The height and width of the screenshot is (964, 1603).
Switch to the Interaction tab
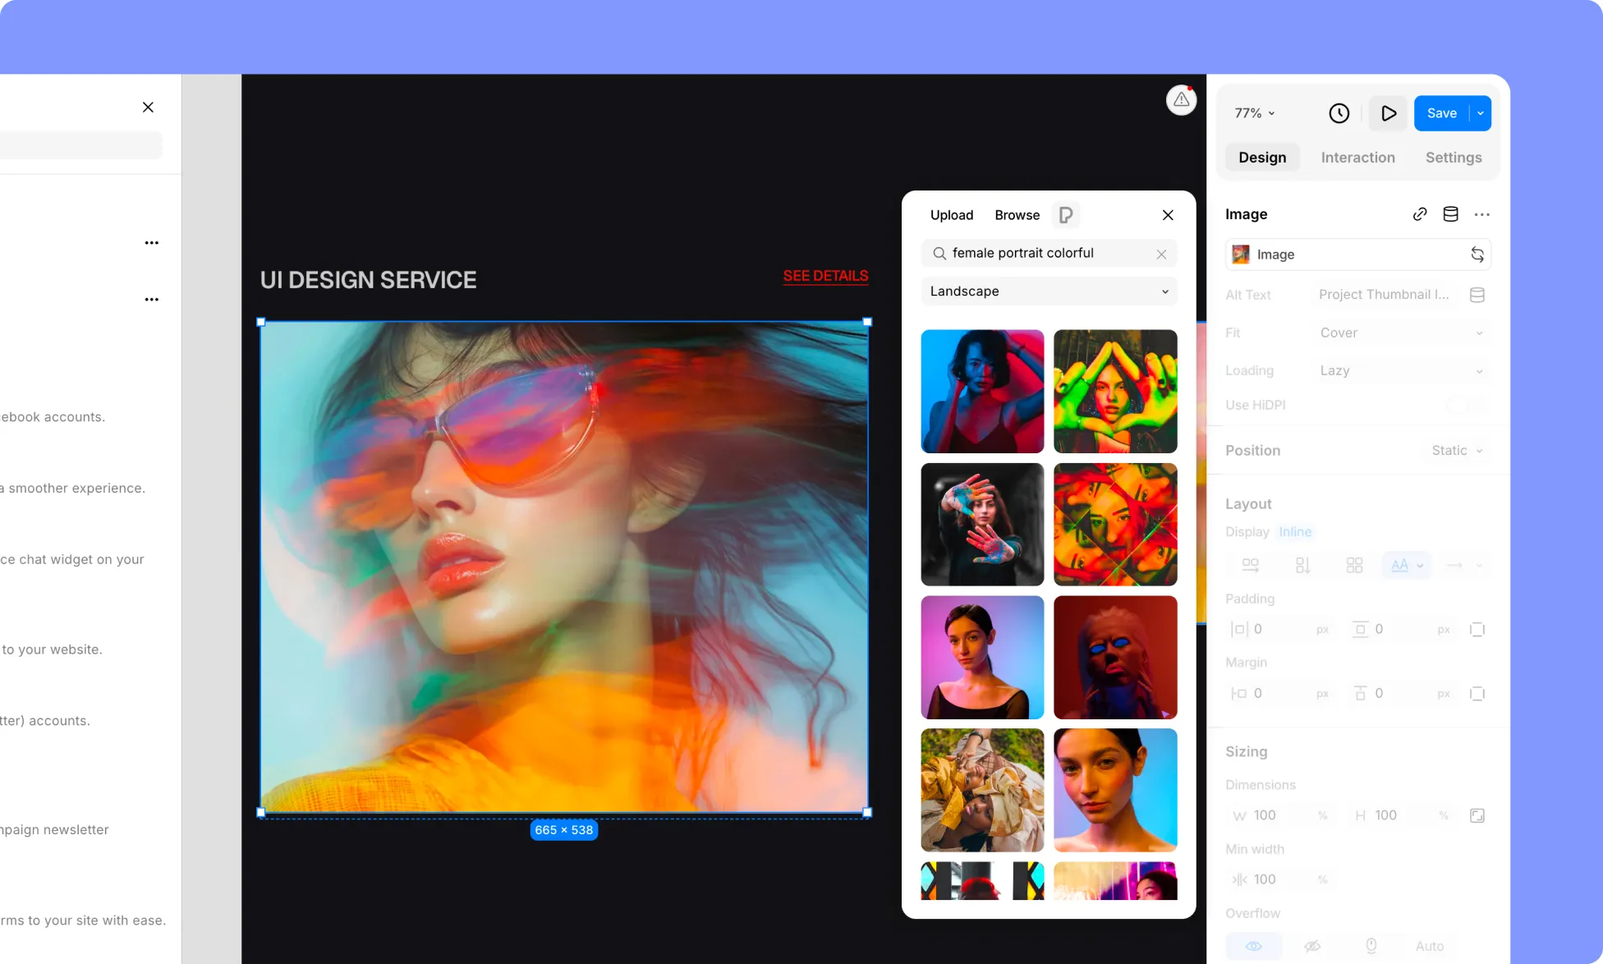coord(1357,158)
